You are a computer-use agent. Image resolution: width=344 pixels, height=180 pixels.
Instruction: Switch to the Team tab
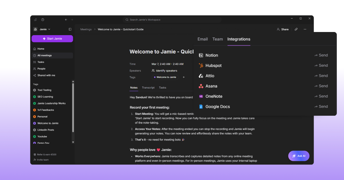[x=218, y=39]
